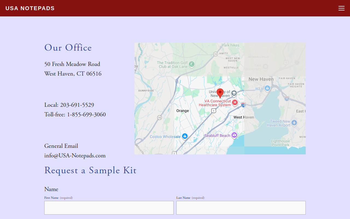Click the Orange town label on map
Viewport: 350px width, 219px height.
point(183,111)
